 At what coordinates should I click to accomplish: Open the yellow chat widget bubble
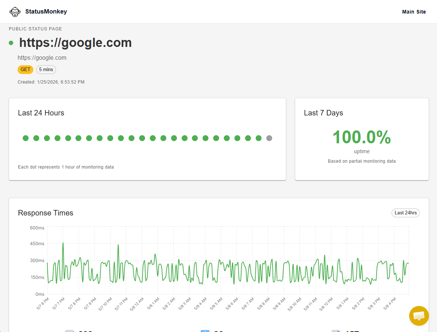click(x=419, y=316)
